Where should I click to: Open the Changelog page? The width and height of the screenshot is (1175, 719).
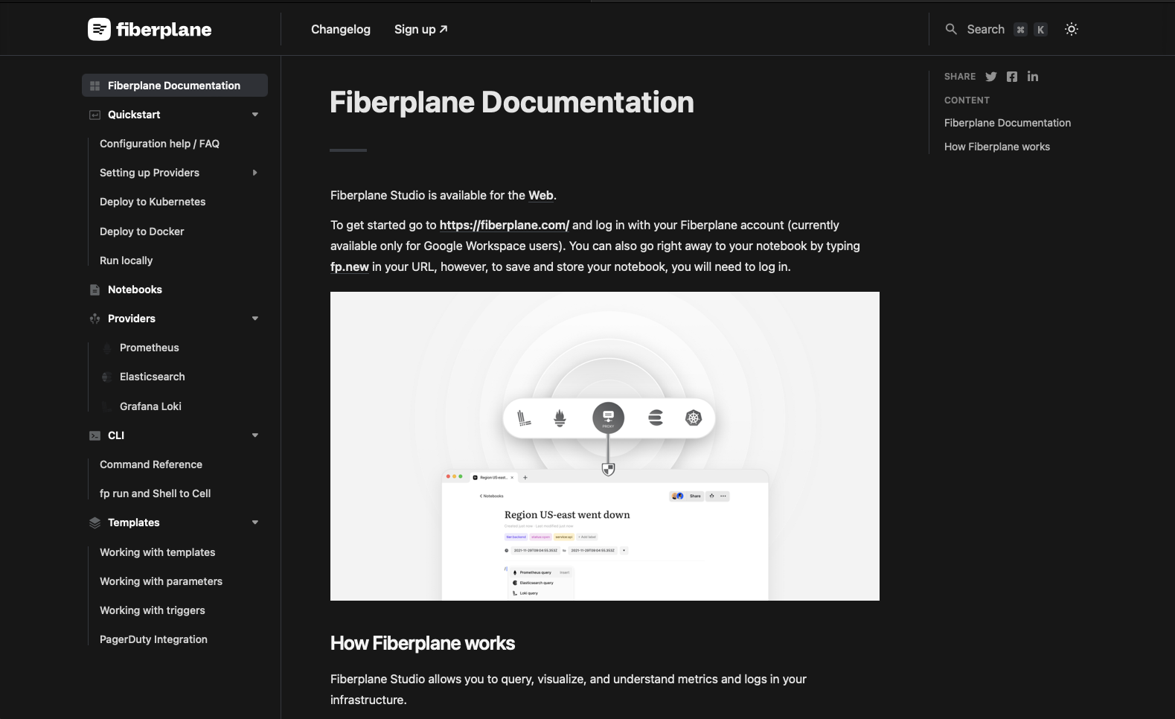pyautogui.click(x=341, y=29)
